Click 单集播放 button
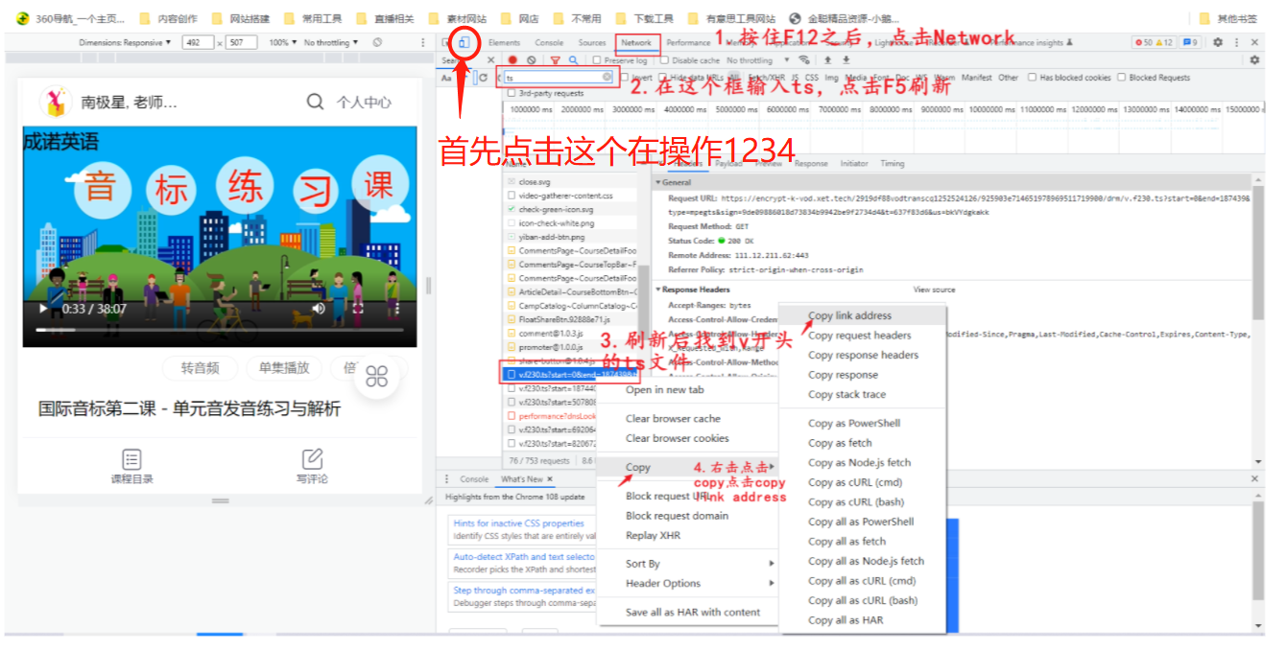The width and height of the screenshot is (1287, 650). pyautogui.click(x=284, y=368)
